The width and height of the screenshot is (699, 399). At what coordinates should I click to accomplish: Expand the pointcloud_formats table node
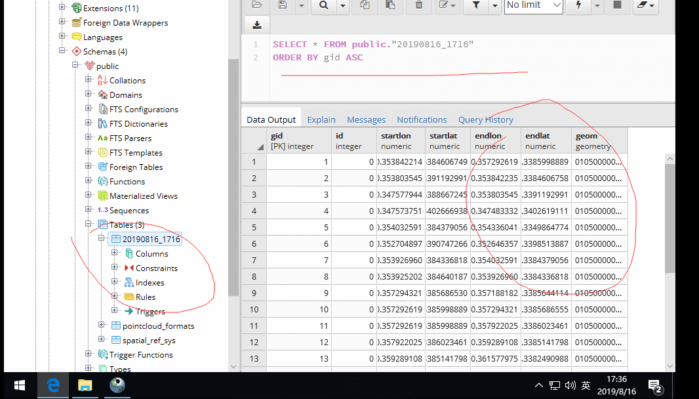pyautogui.click(x=102, y=325)
